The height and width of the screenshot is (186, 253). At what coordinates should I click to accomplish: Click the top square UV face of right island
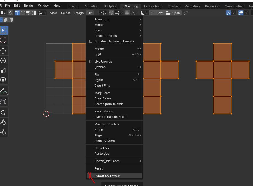(x=222, y=52)
